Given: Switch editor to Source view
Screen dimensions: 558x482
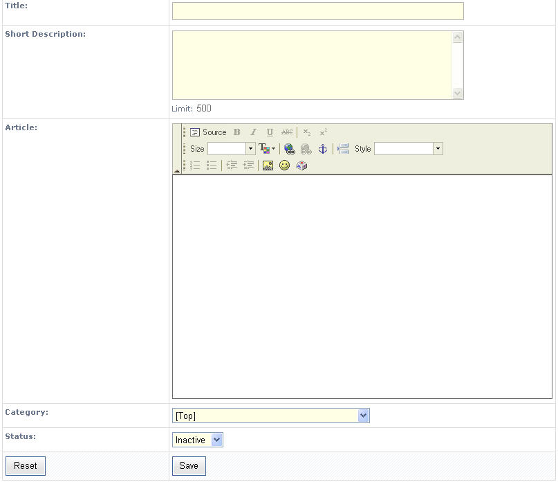Looking at the screenshot, I should click(208, 132).
